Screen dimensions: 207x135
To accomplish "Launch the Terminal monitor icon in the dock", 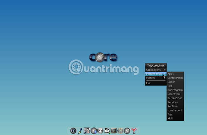I will tap(114, 131).
